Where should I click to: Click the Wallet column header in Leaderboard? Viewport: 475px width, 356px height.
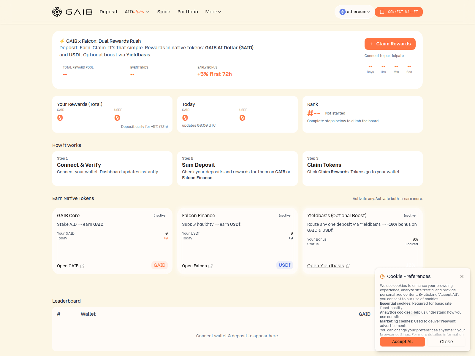(88, 314)
